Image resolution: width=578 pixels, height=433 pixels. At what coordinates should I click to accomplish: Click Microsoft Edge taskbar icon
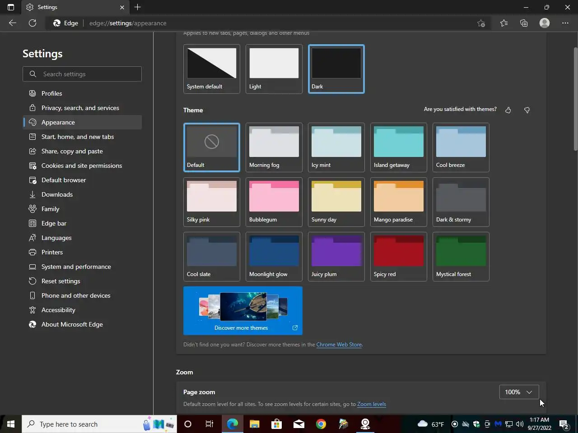[233, 424]
